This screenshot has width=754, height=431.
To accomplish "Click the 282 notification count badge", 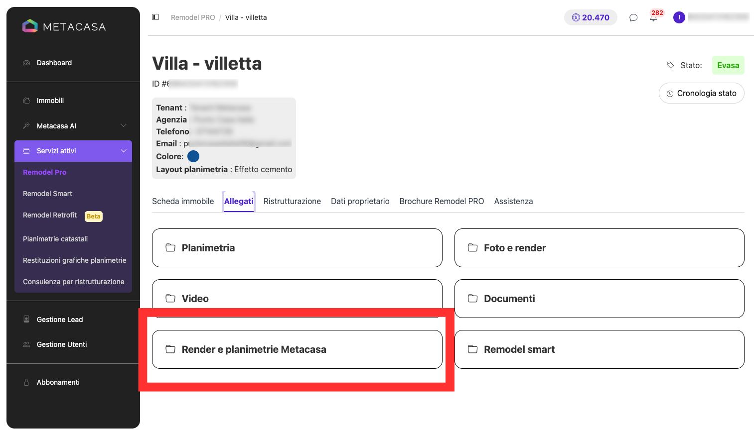I will tap(657, 13).
